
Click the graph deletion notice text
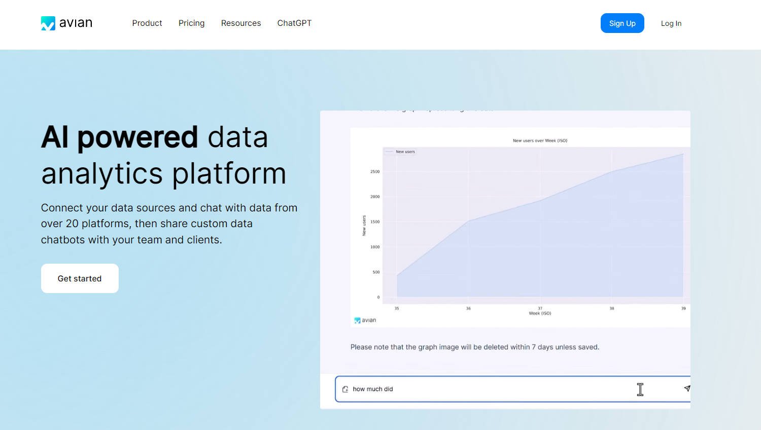pyautogui.click(x=474, y=347)
